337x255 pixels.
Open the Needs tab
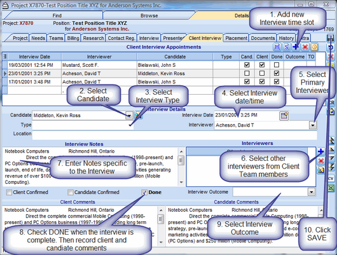tap(38, 38)
